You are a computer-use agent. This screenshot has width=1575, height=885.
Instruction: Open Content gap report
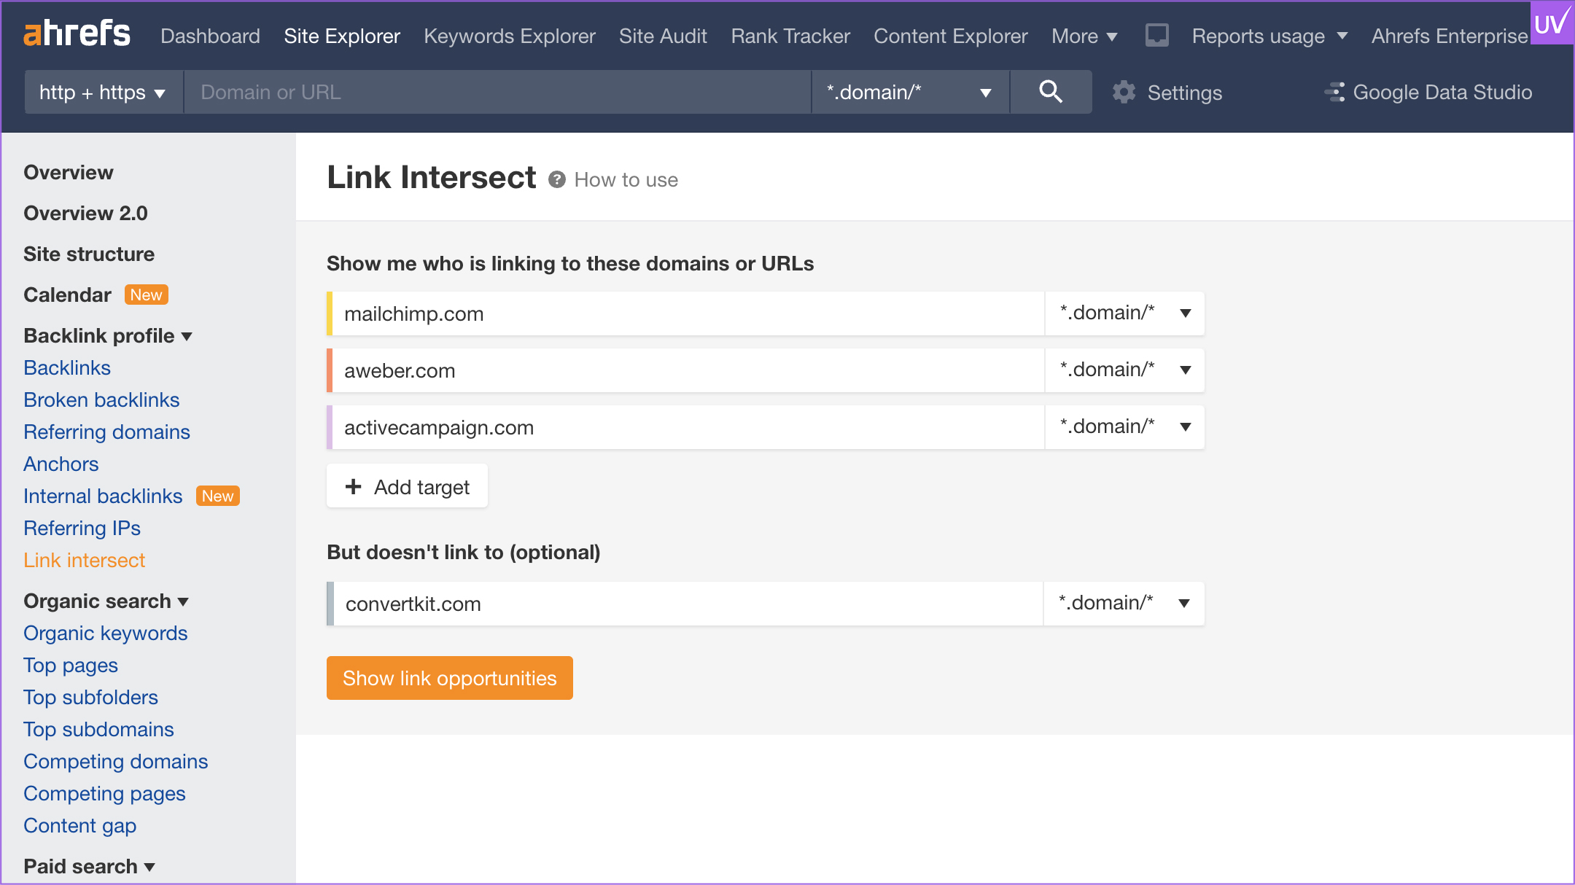click(80, 825)
